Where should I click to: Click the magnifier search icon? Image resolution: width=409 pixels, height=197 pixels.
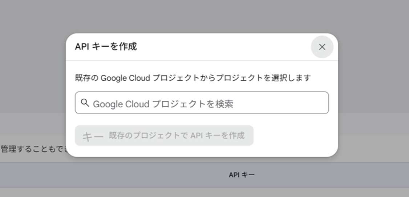(x=85, y=103)
